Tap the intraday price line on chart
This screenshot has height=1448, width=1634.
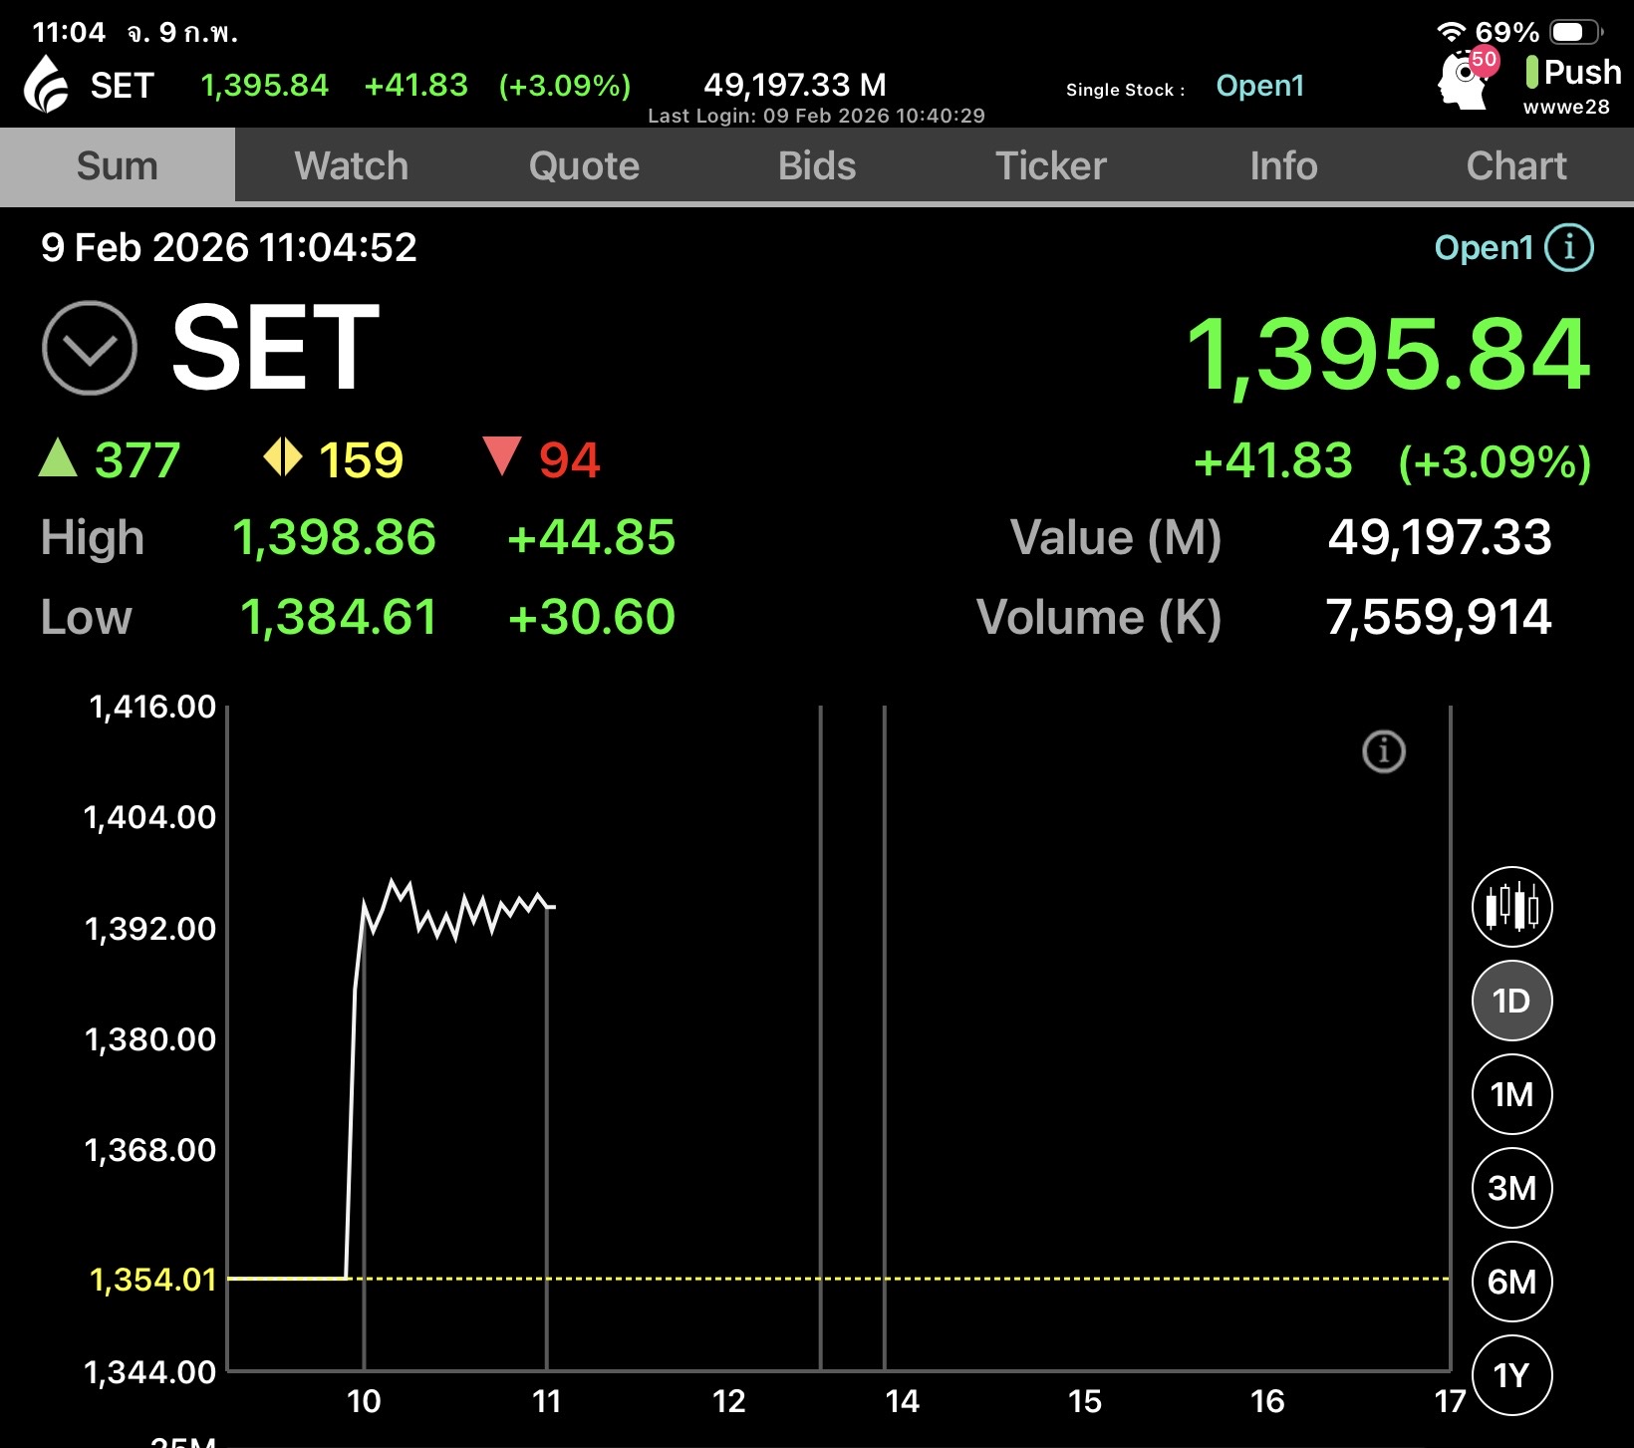pyautogui.click(x=450, y=910)
